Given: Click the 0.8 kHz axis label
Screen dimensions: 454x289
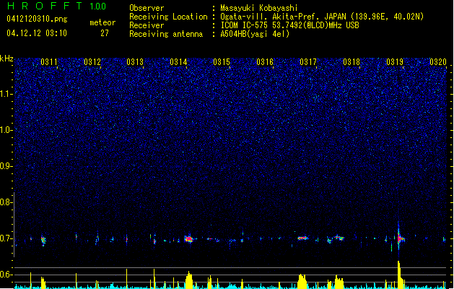Looking at the screenshot, I should click(6, 202).
